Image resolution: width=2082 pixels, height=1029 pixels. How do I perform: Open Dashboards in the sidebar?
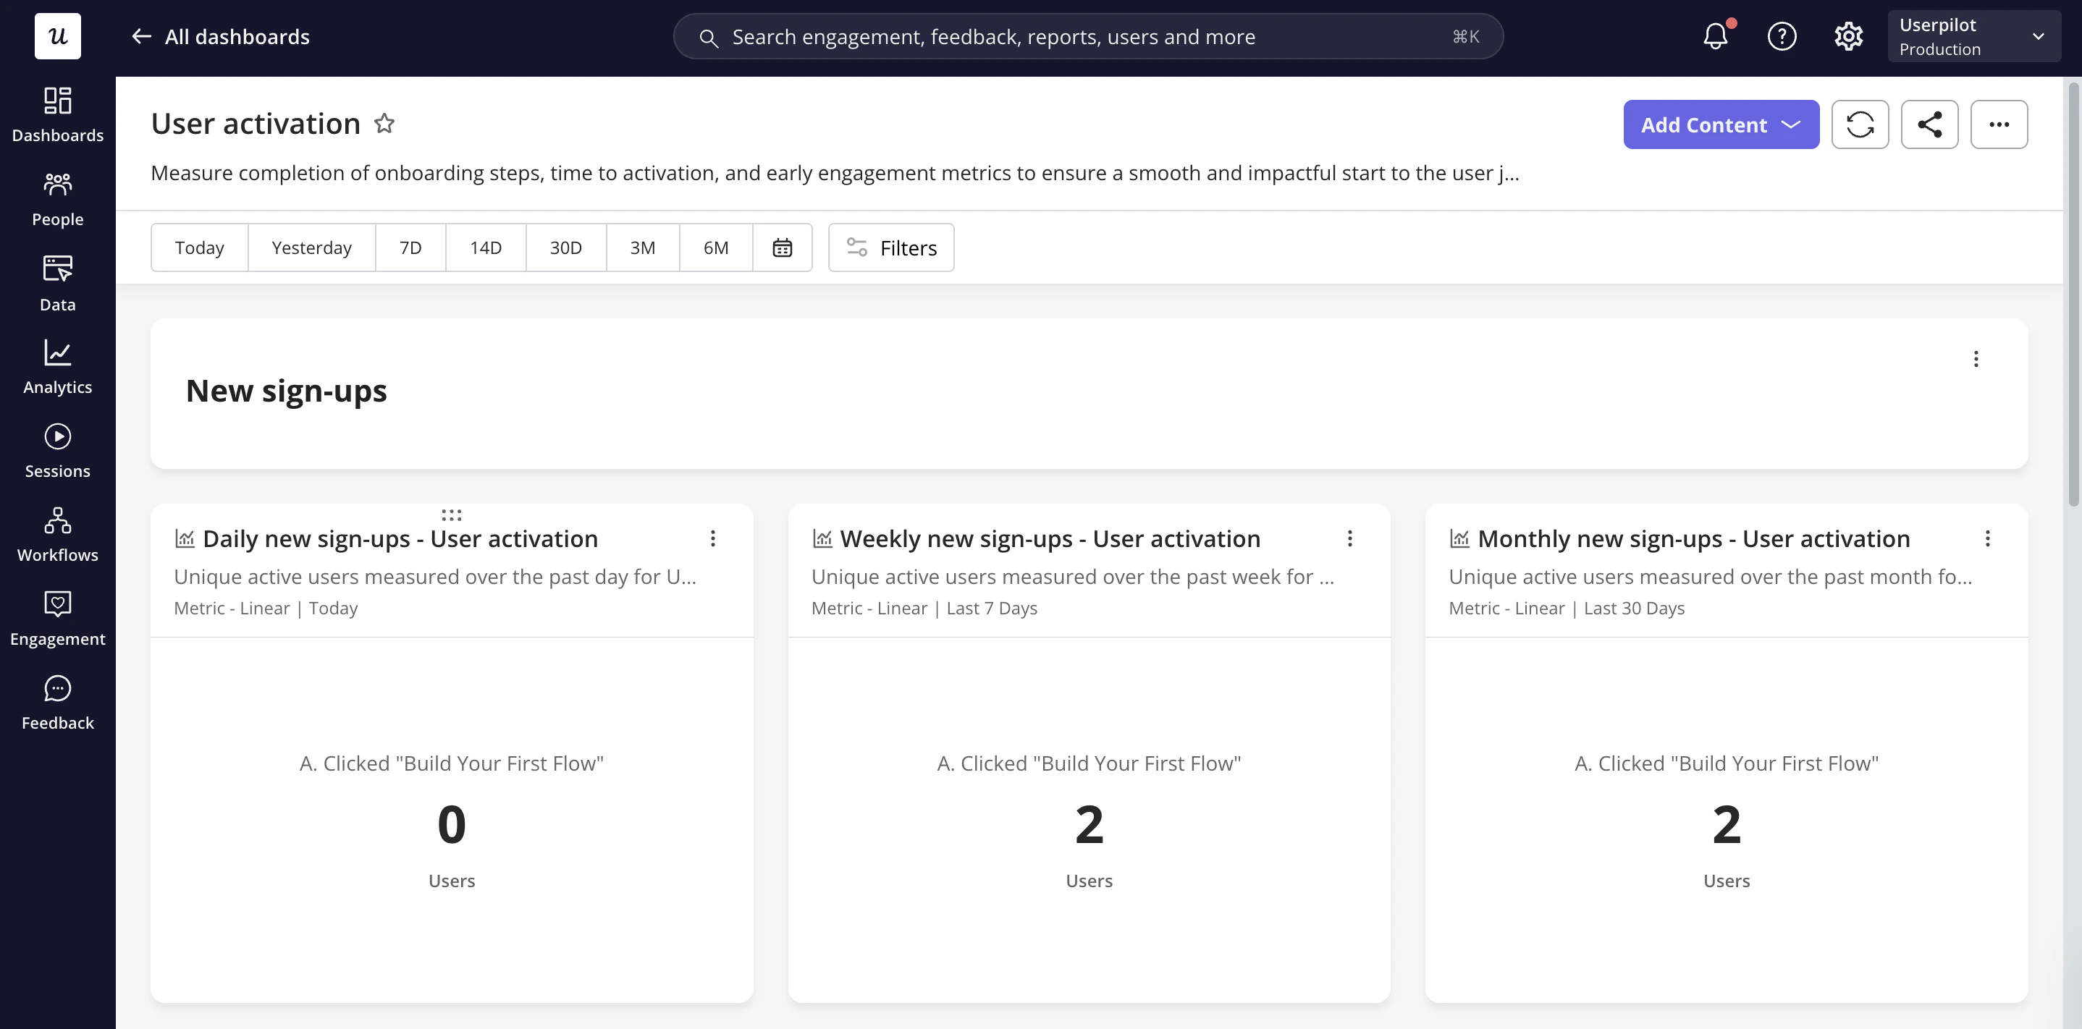coord(57,116)
